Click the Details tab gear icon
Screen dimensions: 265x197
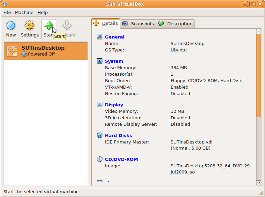96,23
